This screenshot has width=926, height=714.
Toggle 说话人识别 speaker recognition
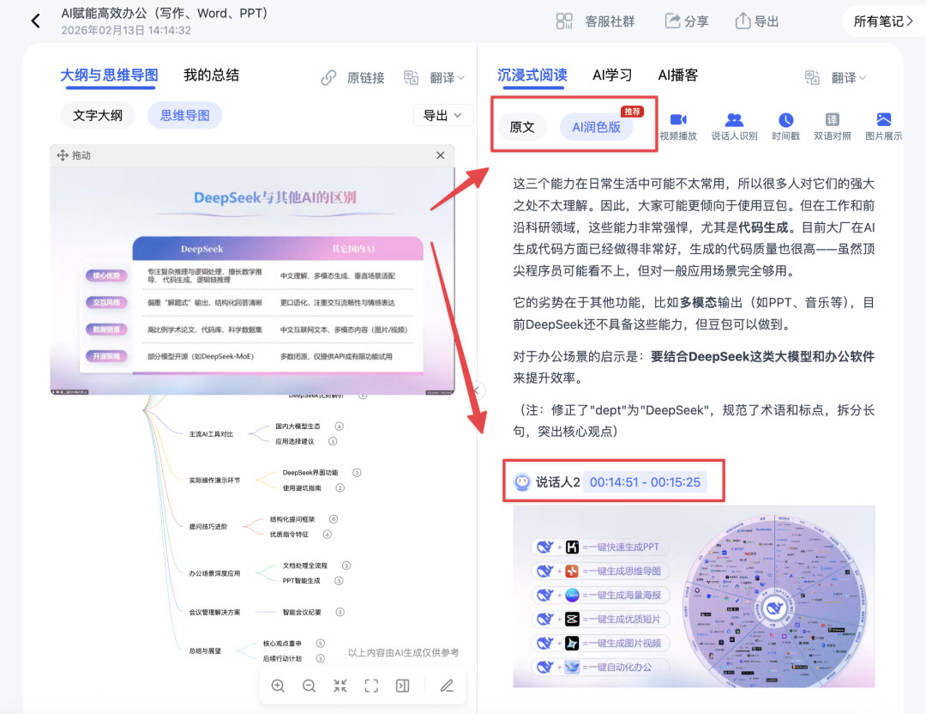click(734, 126)
